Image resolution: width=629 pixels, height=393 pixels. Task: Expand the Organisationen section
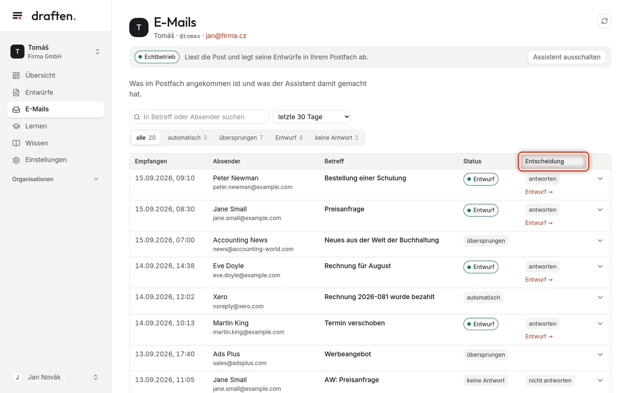click(55, 179)
